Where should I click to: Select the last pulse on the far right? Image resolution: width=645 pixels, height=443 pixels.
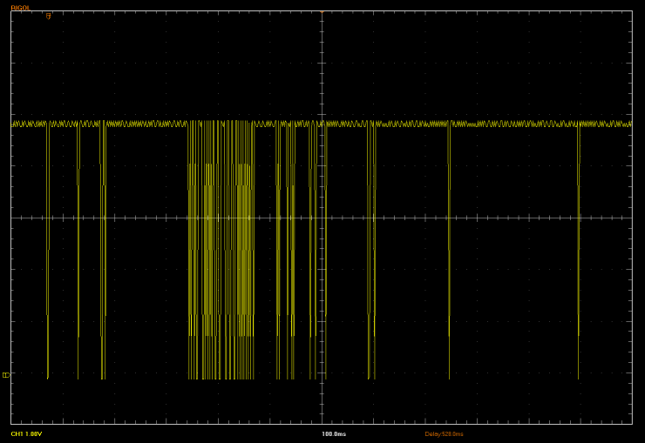pos(578,252)
